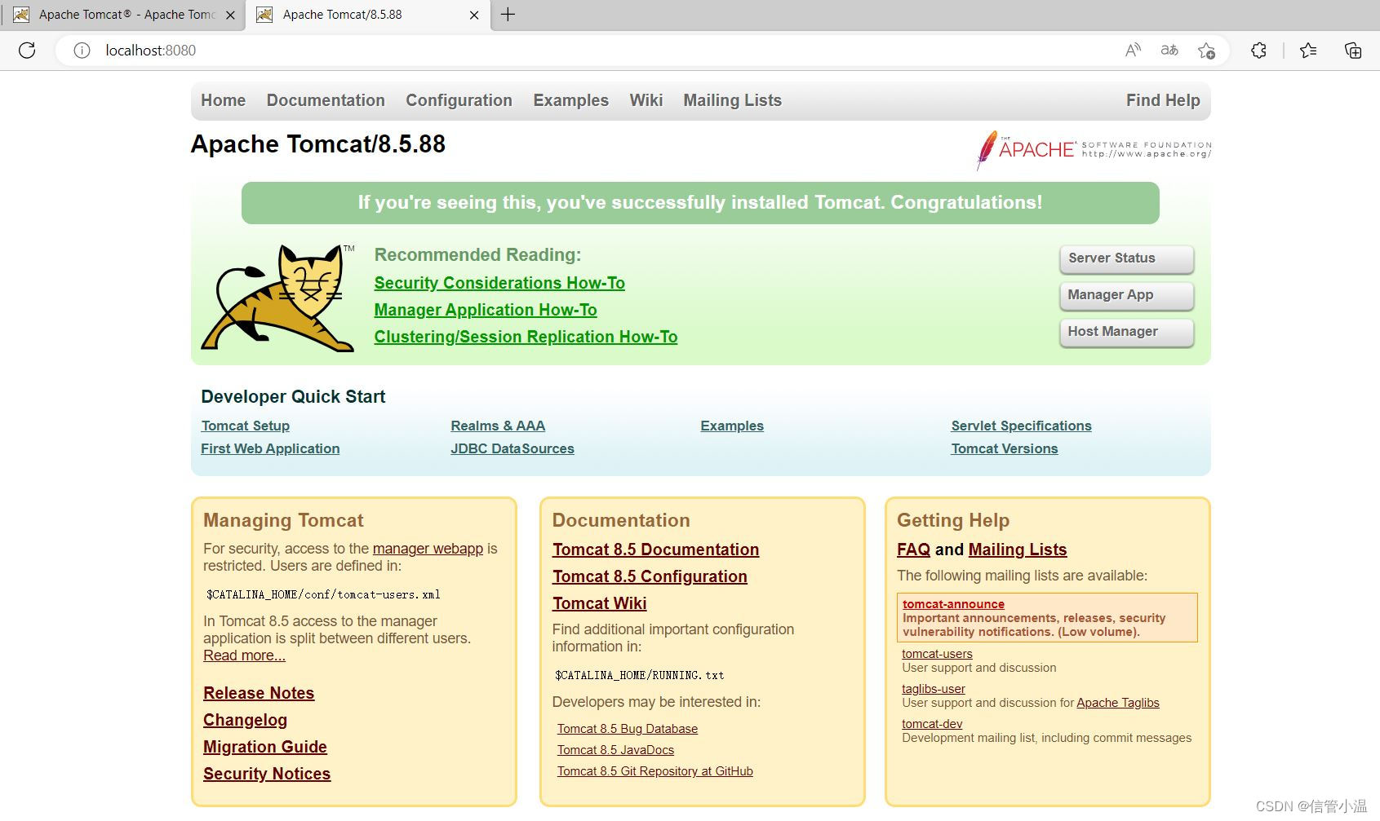Image resolution: width=1380 pixels, height=821 pixels.
Task: Open the Tomcat Setup link
Action: point(245,426)
